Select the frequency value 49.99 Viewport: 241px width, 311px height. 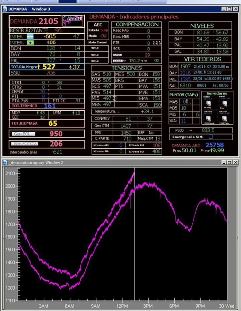pyautogui.click(x=217, y=150)
